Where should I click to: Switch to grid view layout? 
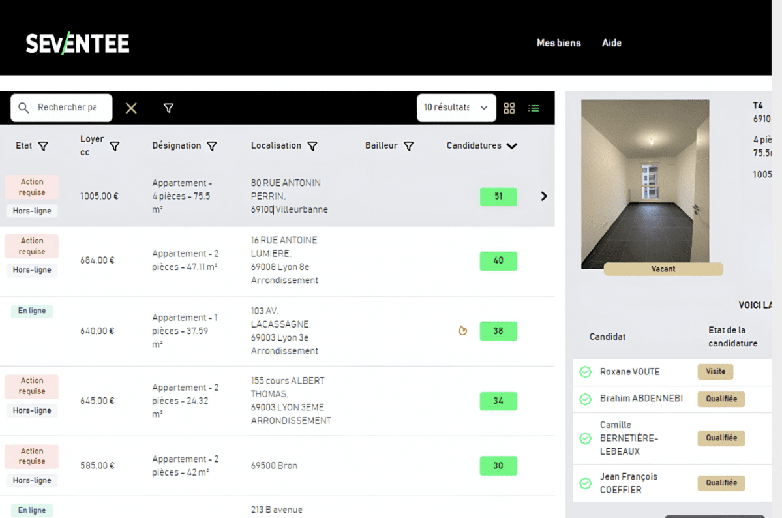[509, 108]
